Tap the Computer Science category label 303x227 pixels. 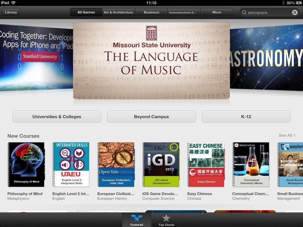coord(158,199)
